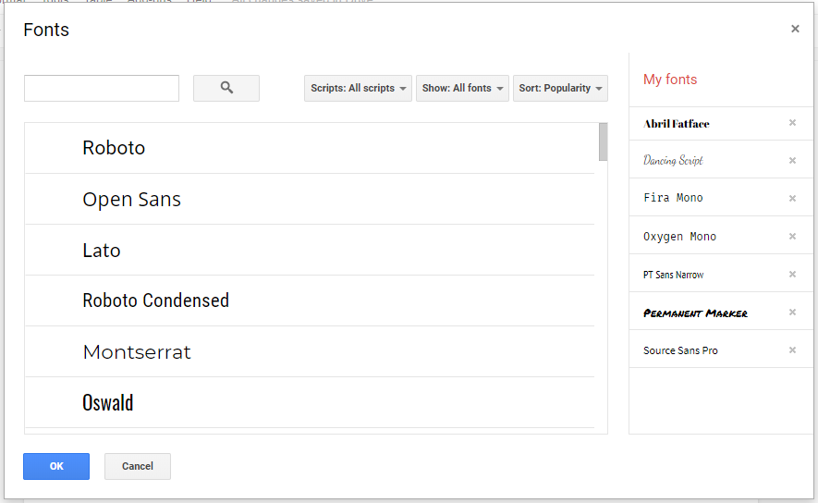This screenshot has width=818, height=503.
Task: Select the Oswald font
Action: [x=310, y=403]
